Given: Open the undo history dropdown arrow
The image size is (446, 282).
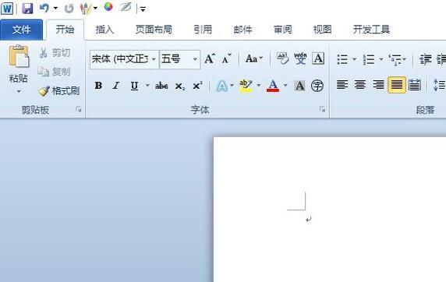Looking at the screenshot, I should (x=55, y=9).
